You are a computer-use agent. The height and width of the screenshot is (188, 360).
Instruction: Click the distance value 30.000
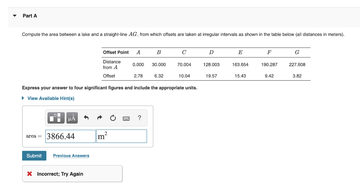[159, 64]
